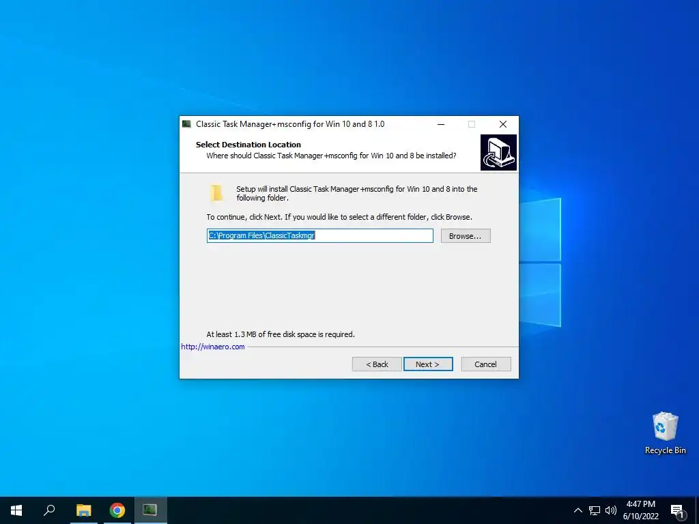The image size is (699, 524).
Task: Minimize the setup window
Action: [441, 124]
